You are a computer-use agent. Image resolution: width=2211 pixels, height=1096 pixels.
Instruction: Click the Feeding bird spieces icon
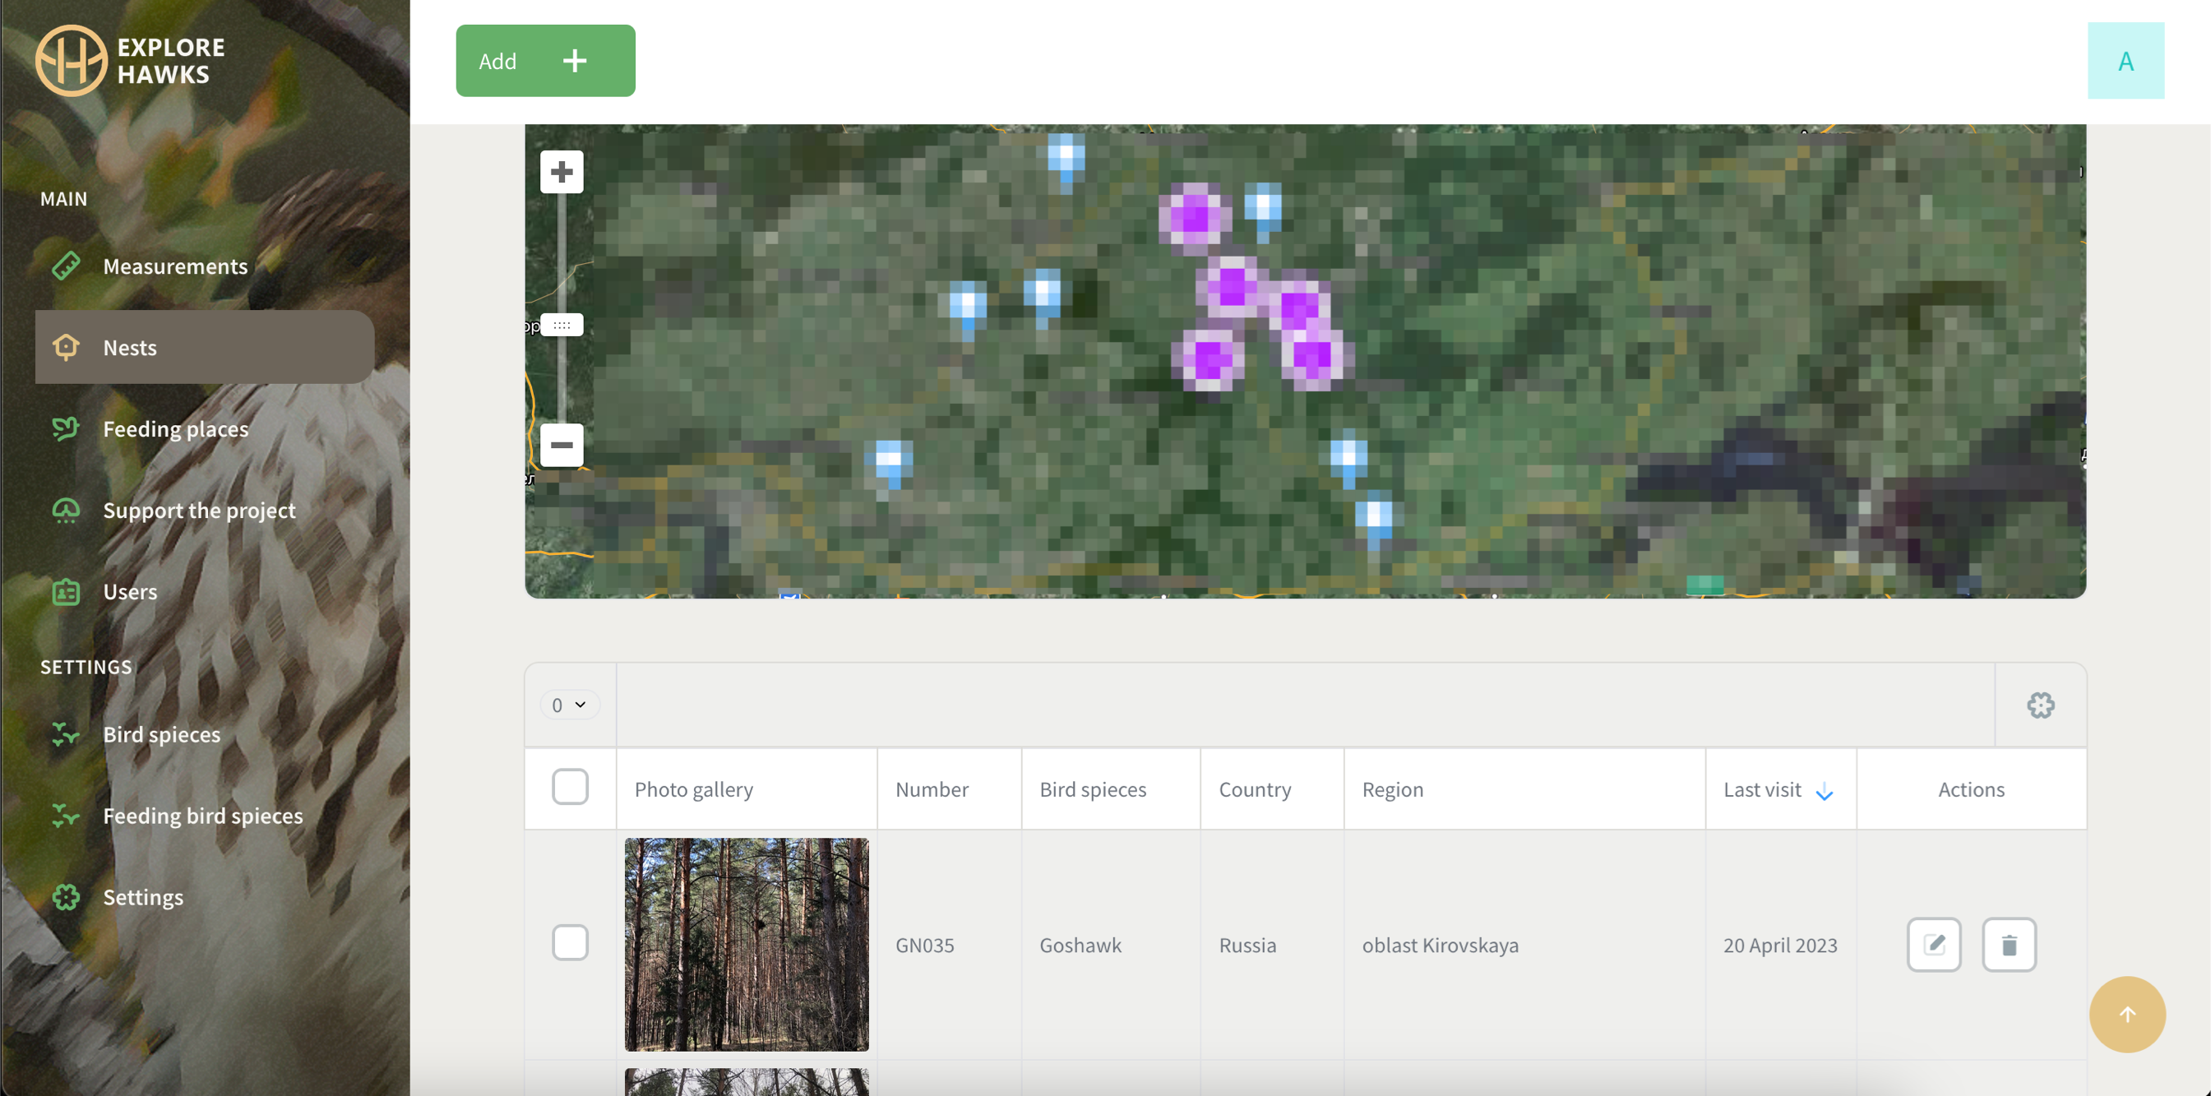[x=66, y=816]
